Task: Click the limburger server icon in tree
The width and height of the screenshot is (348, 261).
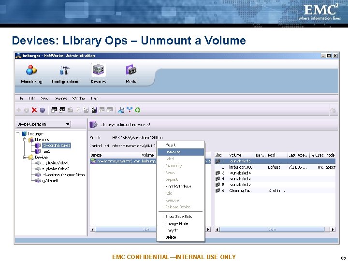Action: (x=25, y=133)
